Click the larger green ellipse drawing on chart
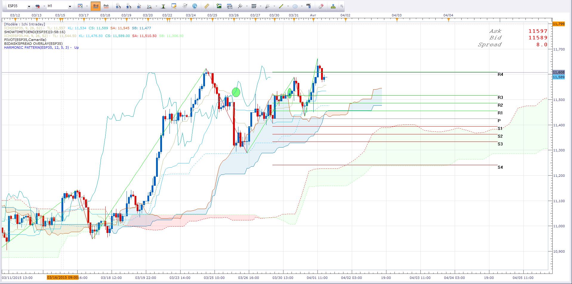The image size is (572, 284). pyautogui.click(x=236, y=92)
